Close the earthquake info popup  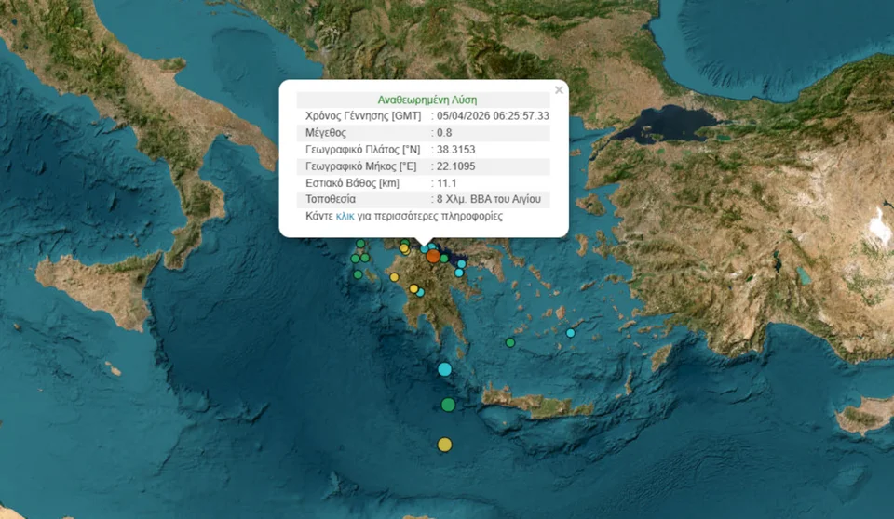559,90
